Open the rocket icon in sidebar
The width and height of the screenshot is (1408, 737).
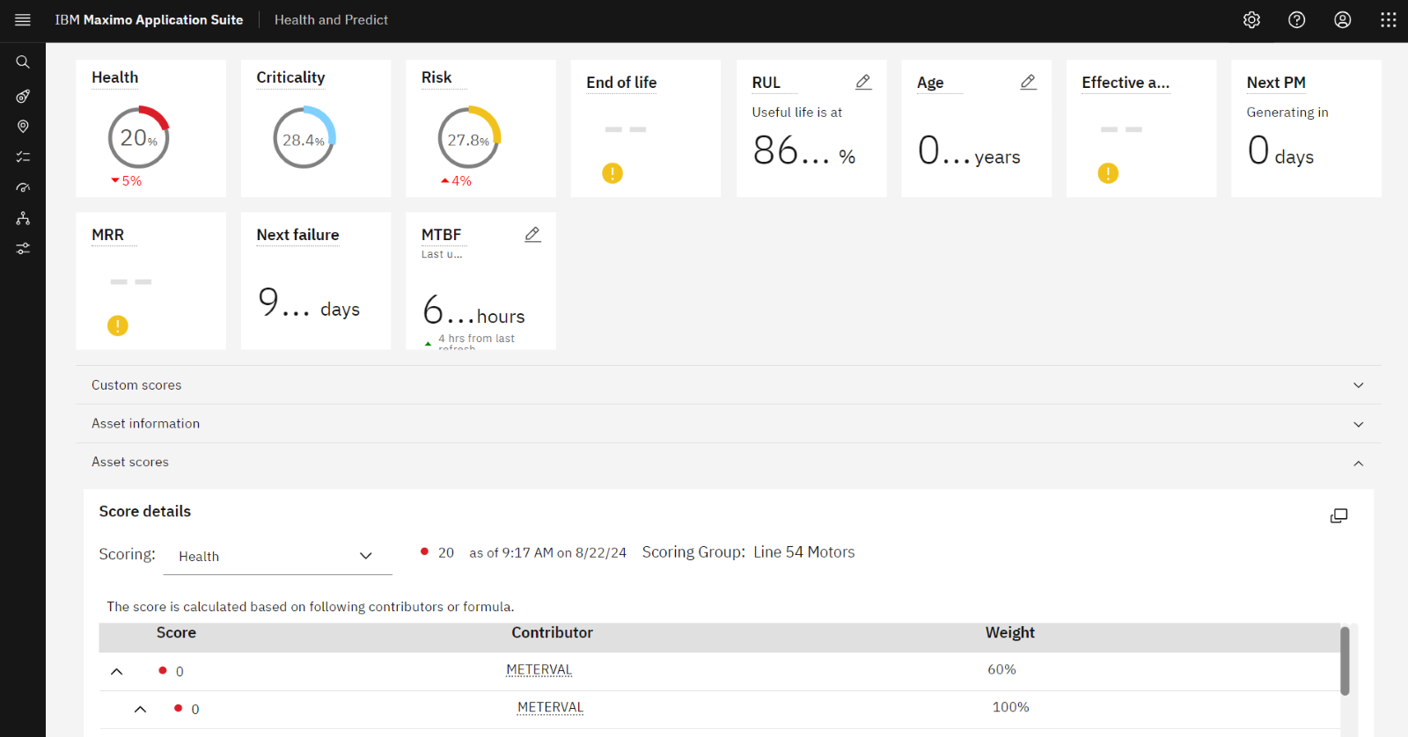point(23,96)
